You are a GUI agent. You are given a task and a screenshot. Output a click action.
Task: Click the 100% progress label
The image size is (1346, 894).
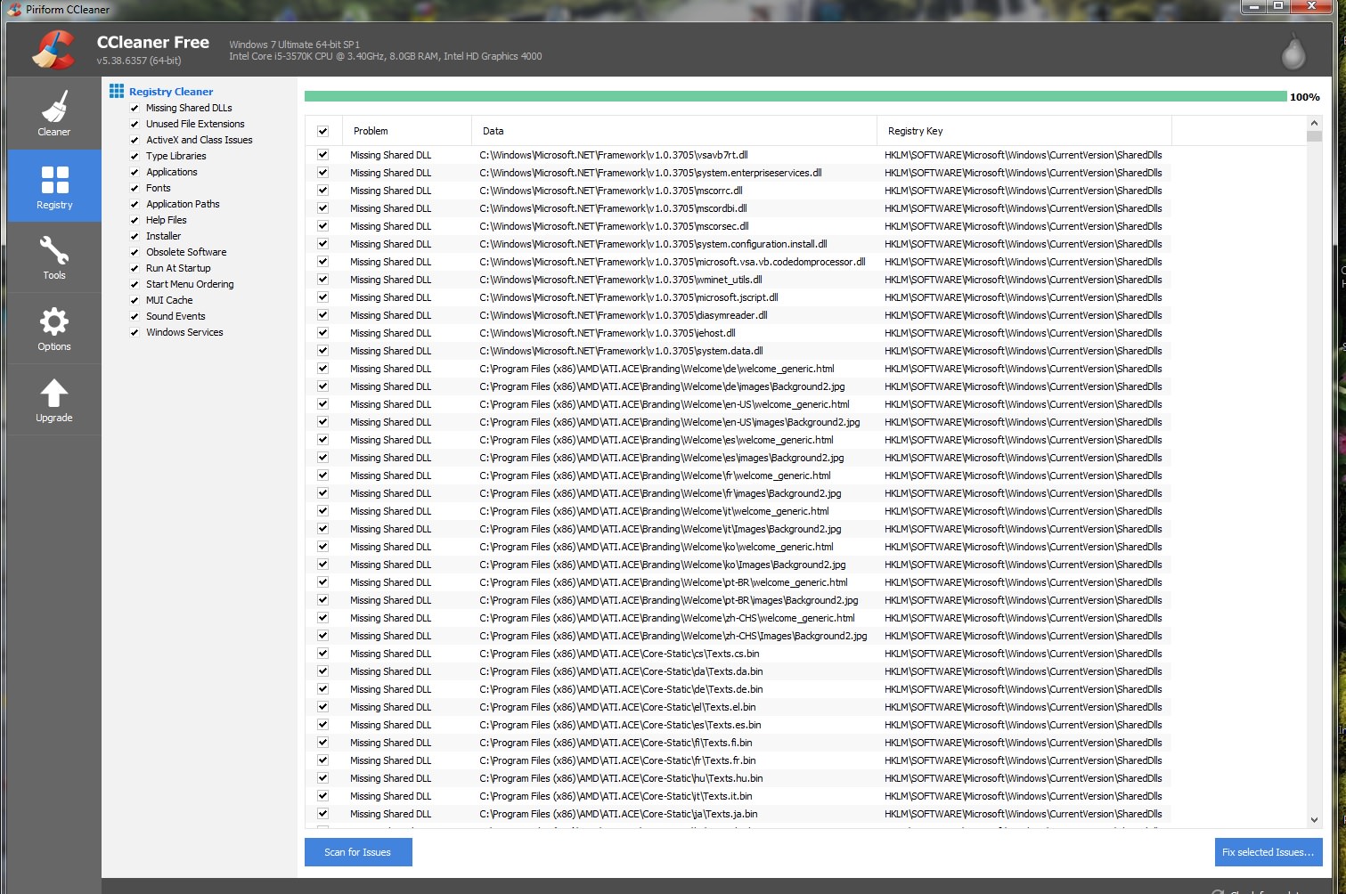click(x=1305, y=97)
